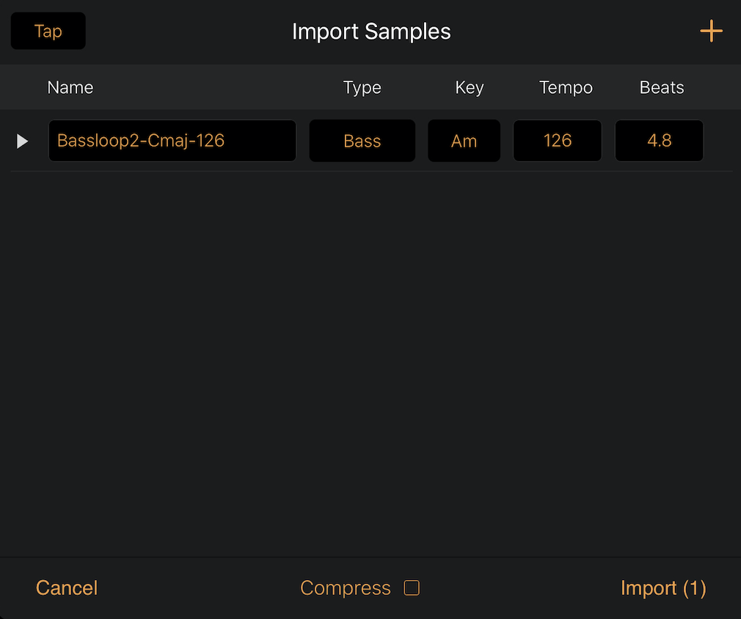Click the Import Samples title
The image size is (741, 619).
(x=371, y=32)
